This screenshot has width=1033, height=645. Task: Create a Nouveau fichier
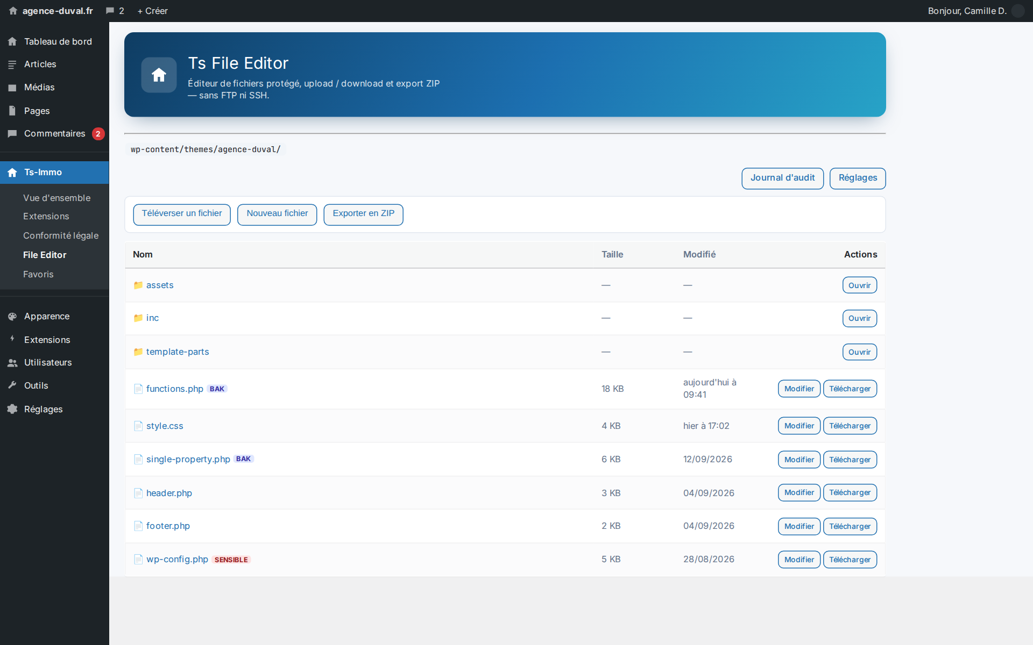[277, 214]
